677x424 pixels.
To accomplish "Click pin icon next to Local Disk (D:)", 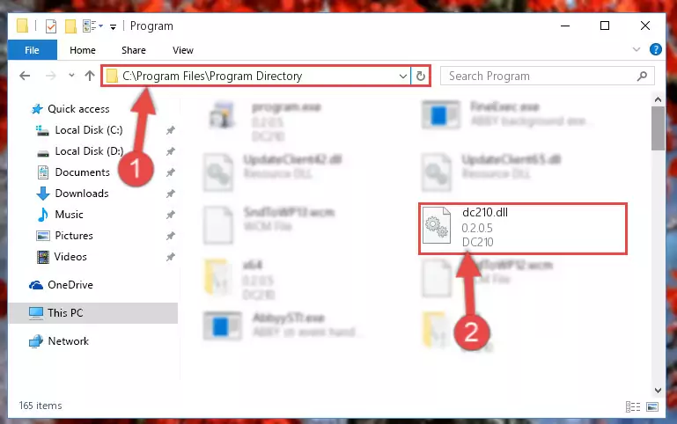I will [x=171, y=151].
